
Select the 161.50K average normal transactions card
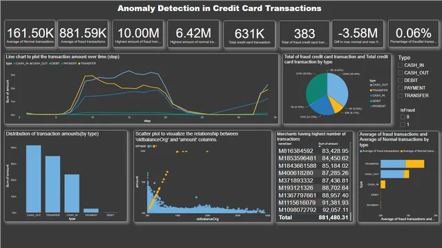(30, 34)
